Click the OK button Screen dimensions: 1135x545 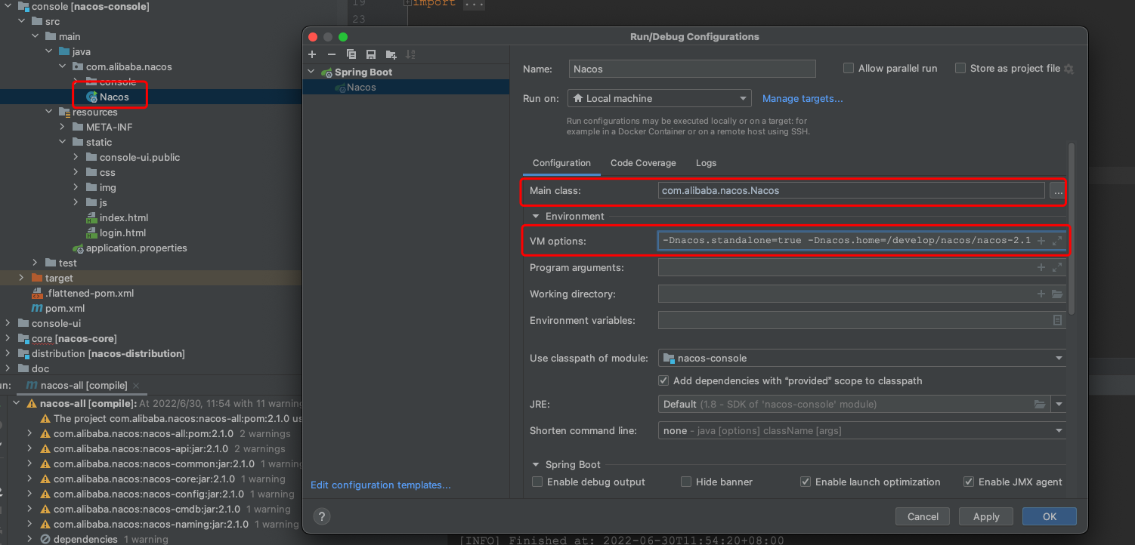coord(1050,516)
